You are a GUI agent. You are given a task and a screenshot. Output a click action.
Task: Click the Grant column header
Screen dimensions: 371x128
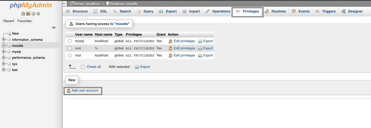coord(161,34)
